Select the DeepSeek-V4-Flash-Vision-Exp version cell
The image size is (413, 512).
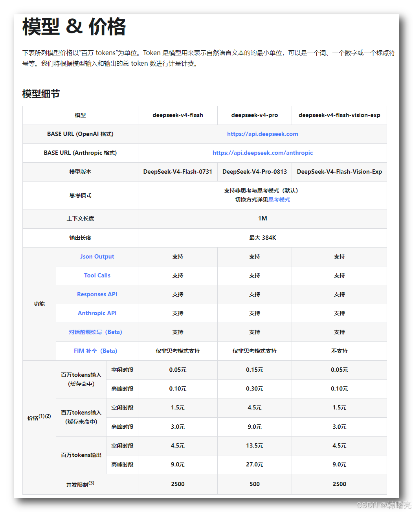point(340,172)
